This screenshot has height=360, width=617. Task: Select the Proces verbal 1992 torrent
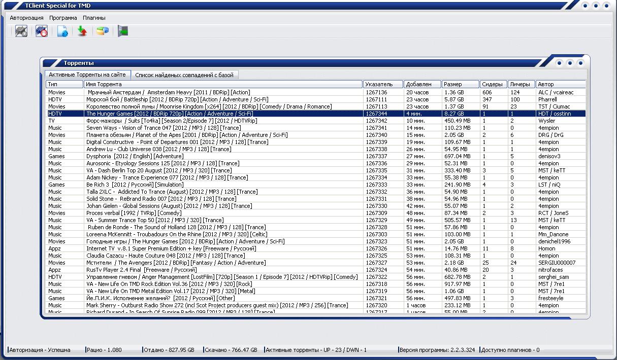pos(315,213)
